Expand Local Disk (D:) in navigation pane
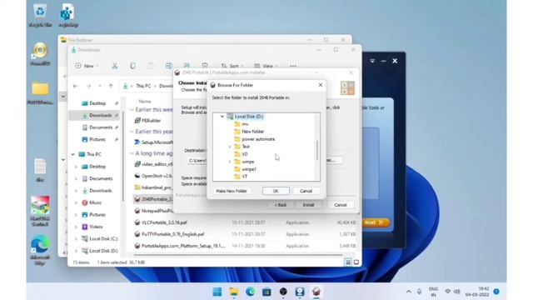The height and width of the screenshot is (300, 533). point(76,251)
